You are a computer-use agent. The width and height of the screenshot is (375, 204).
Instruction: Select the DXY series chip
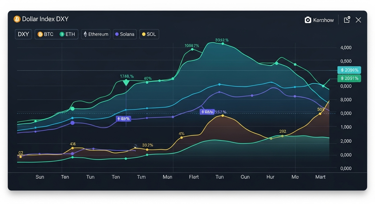(x=23, y=34)
